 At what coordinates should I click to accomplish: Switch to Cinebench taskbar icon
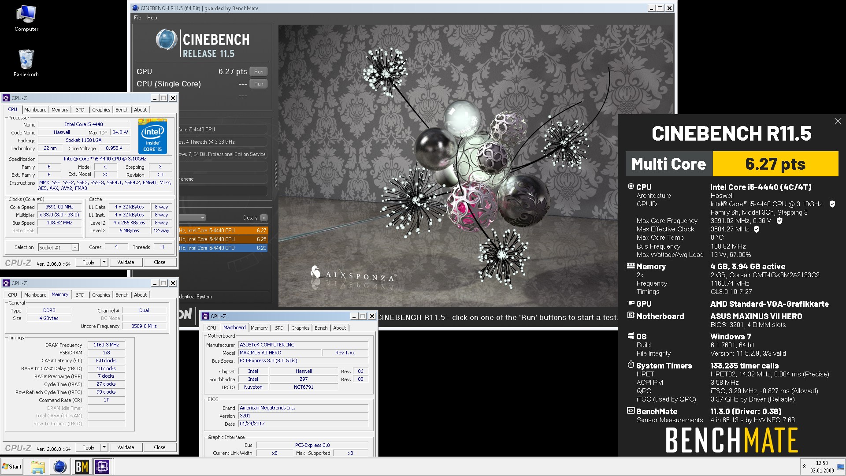(59, 467)
